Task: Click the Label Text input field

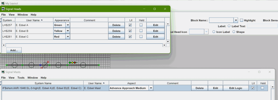Action: tap(262, 26)
